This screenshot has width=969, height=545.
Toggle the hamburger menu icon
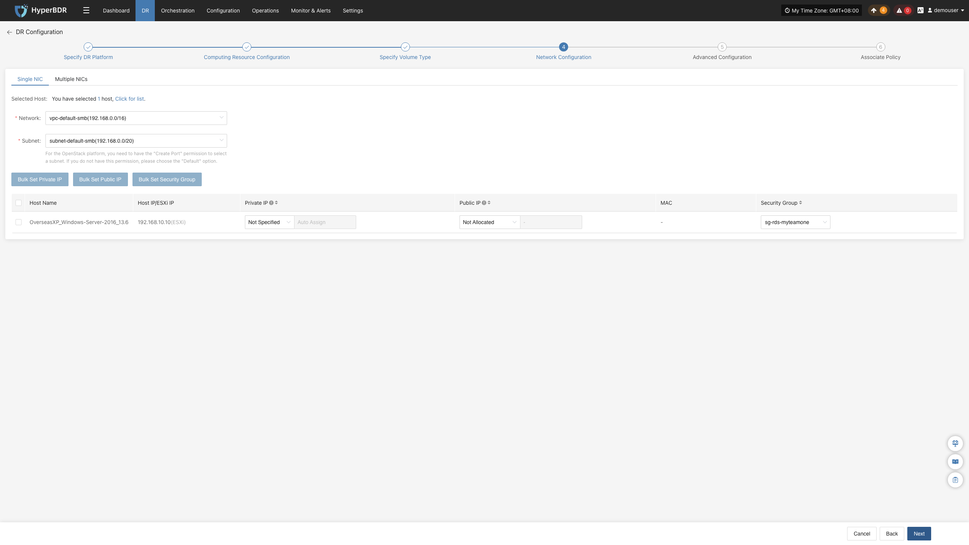pos(86,11)
